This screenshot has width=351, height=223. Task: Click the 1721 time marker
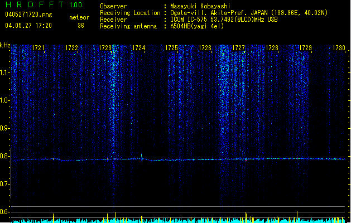(38, 48)
